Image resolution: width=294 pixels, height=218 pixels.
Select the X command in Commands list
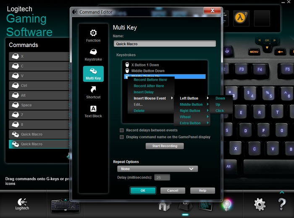pyautogui.click(x=39, y=56)
